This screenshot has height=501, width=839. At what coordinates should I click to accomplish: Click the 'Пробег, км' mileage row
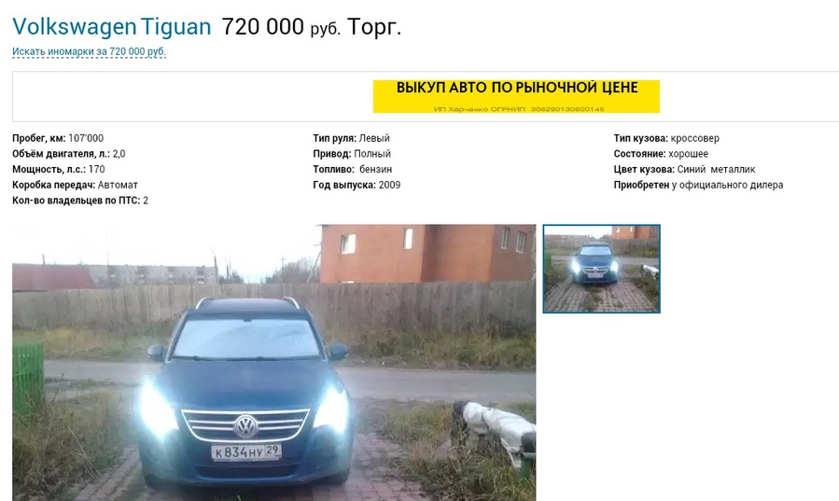point(58,138)
